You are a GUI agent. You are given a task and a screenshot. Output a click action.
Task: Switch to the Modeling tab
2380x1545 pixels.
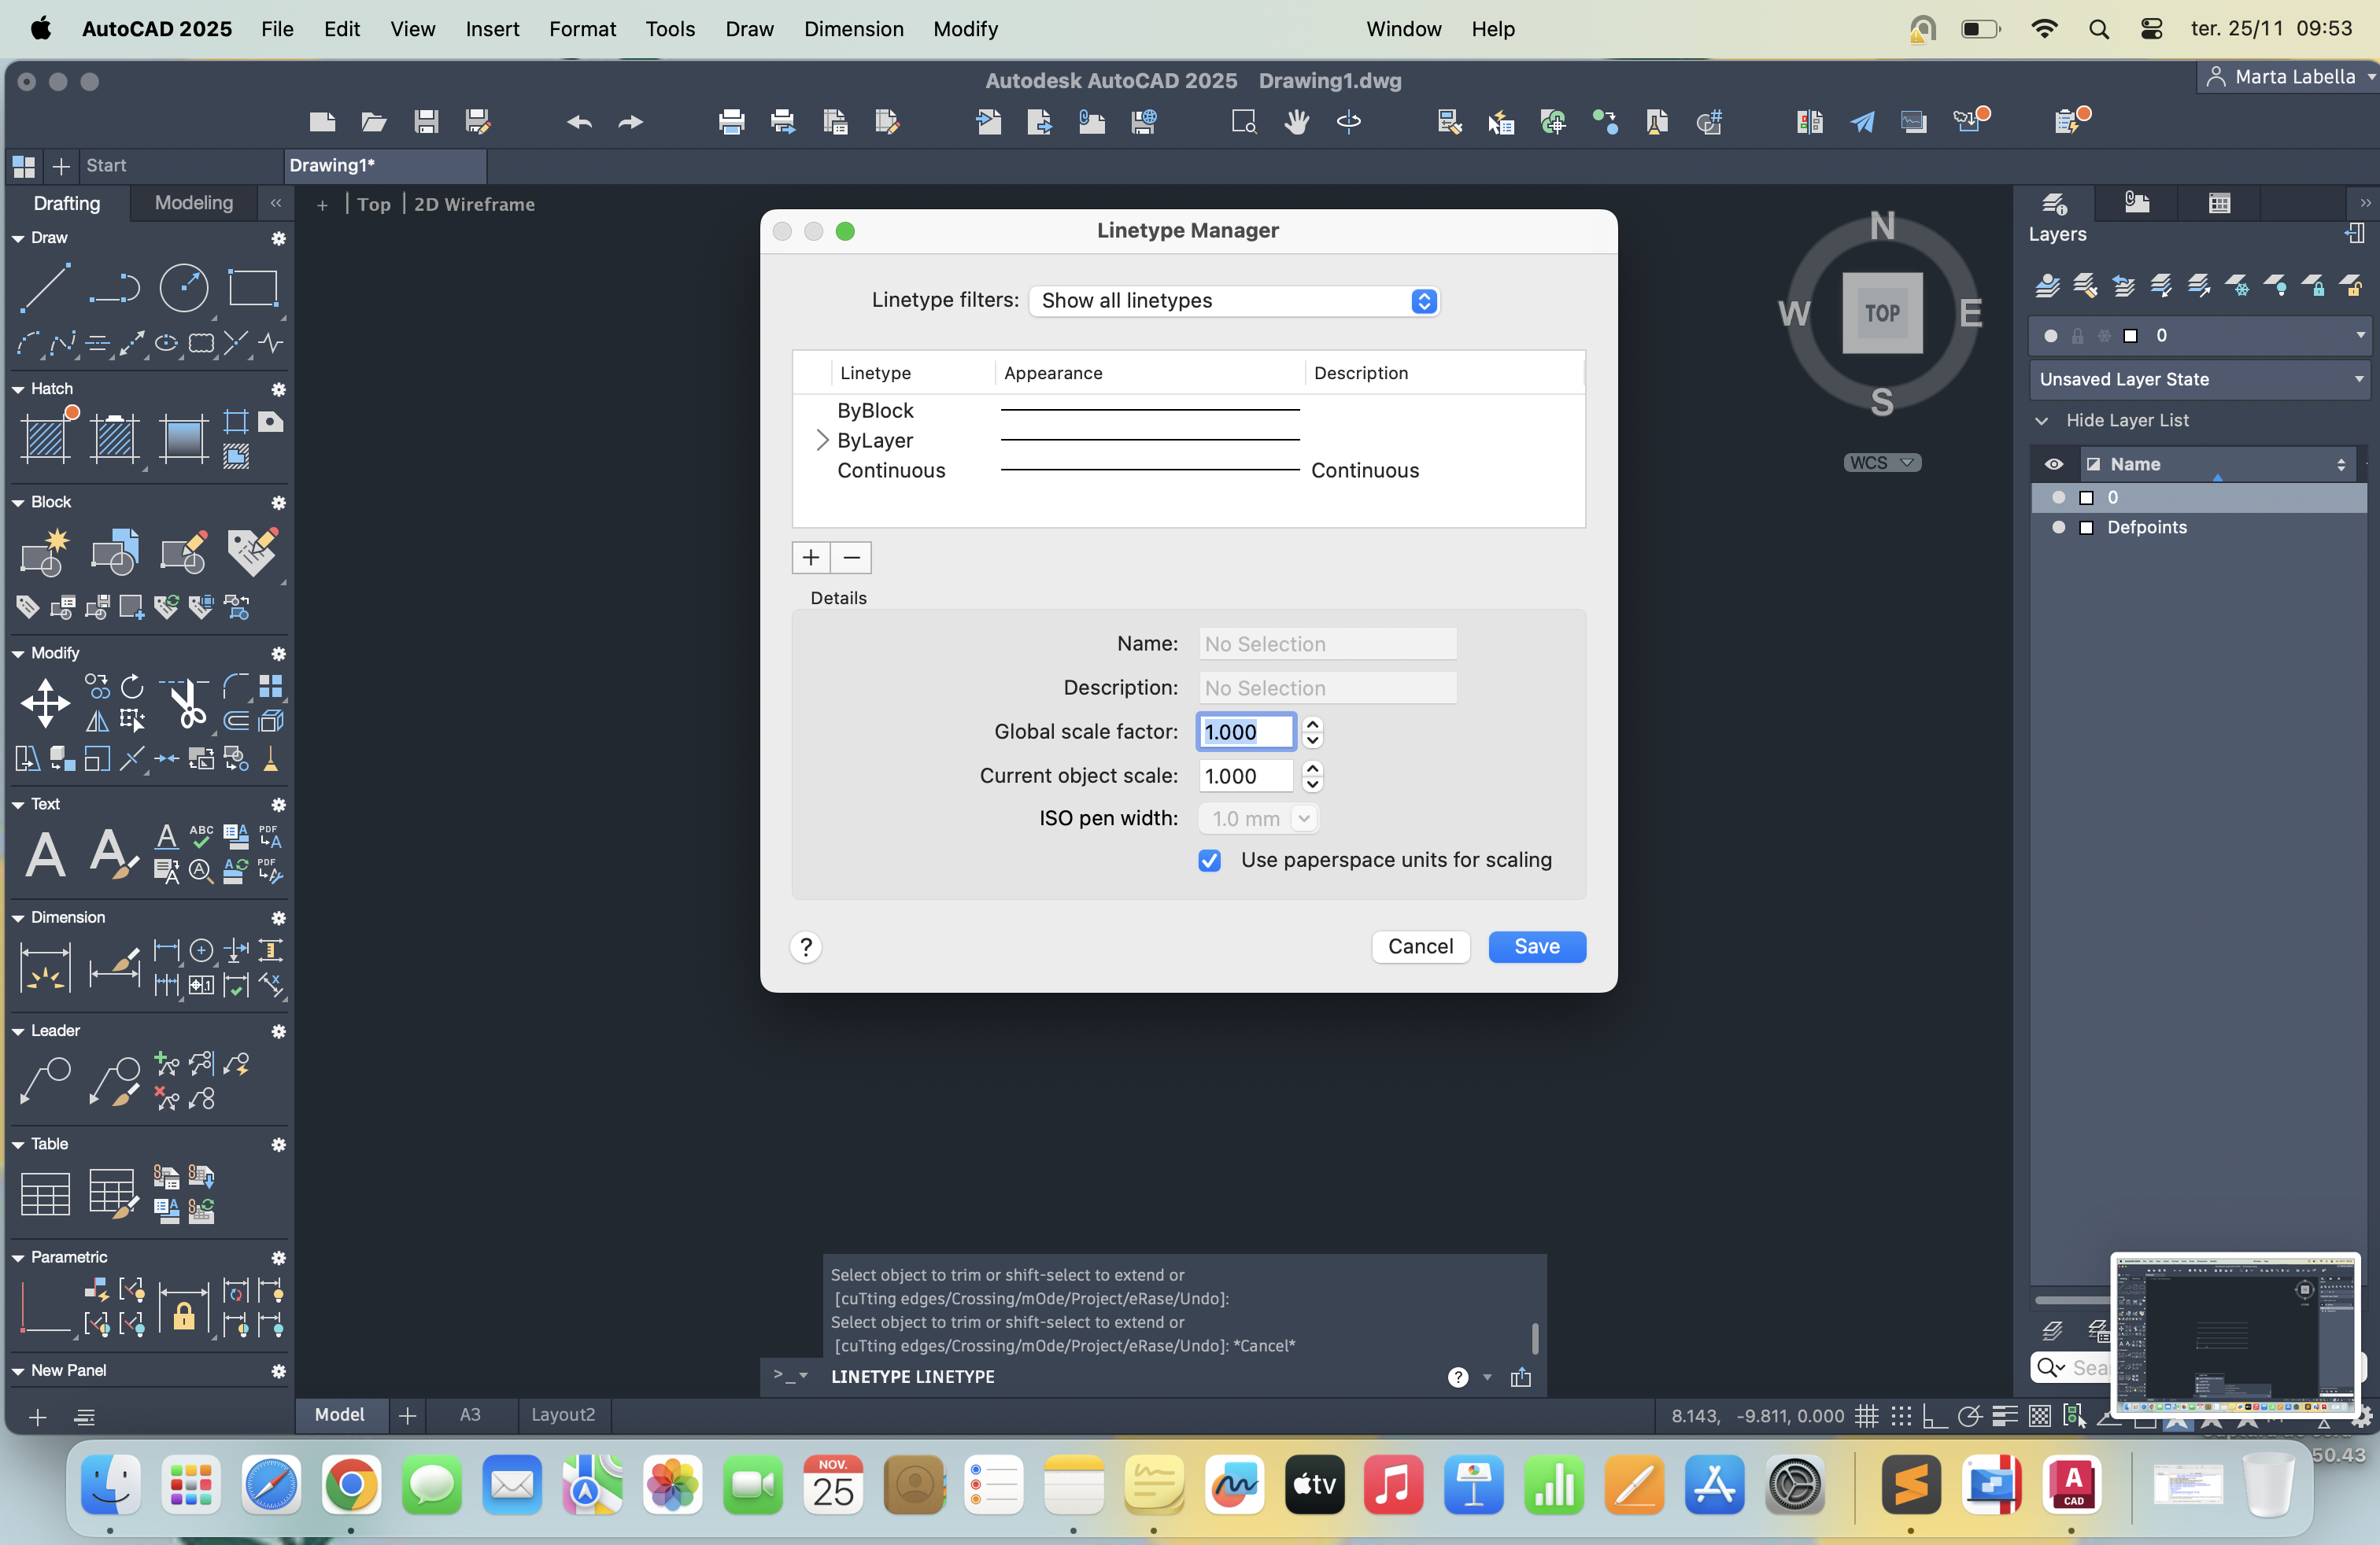tap(194, 203)
